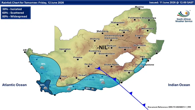Click the 'Indian Ocean' label
The height and width of the screenshot is (110, 195).
[x=179, y=85]
